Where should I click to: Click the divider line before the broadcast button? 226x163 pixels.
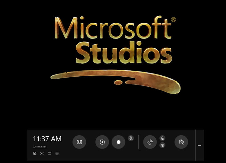pyautogui.click(x=138, y=142)
